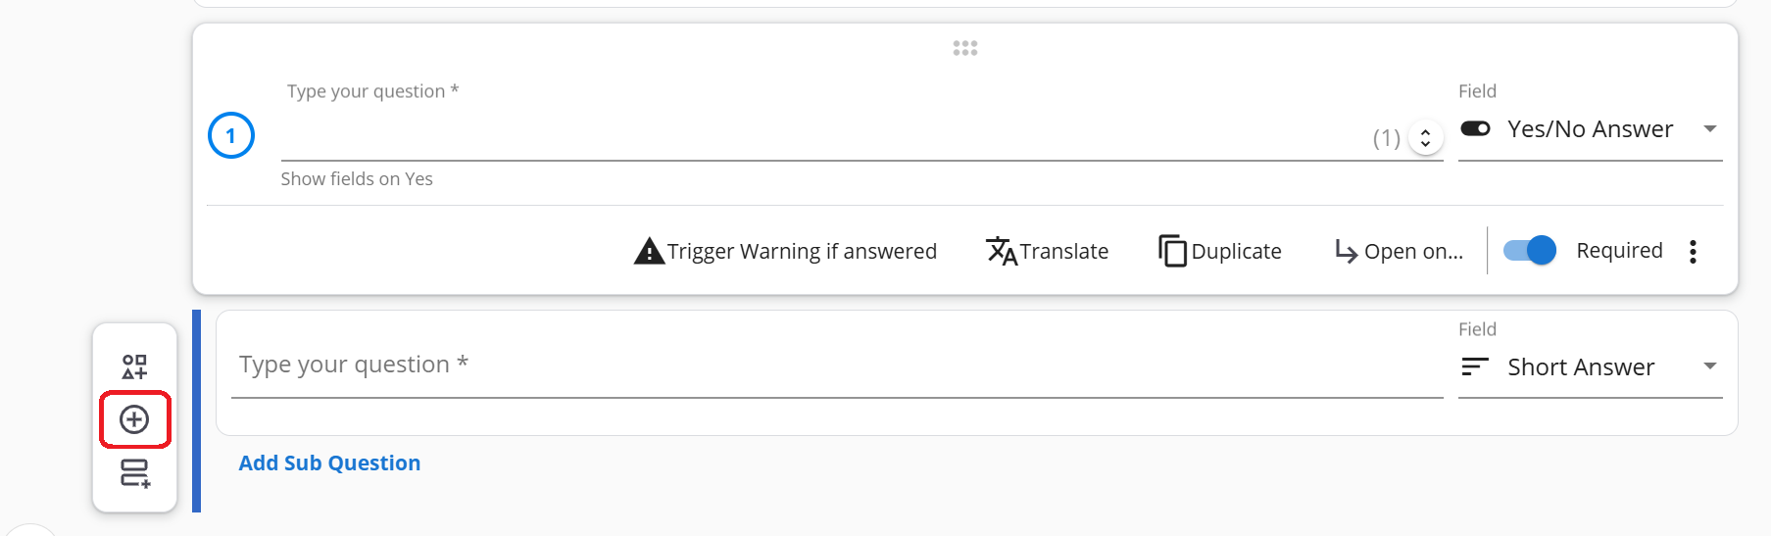The image size is (1771, 536).
Task: Click the question order stepper arrows
Action: click(x=1426, y=138)
